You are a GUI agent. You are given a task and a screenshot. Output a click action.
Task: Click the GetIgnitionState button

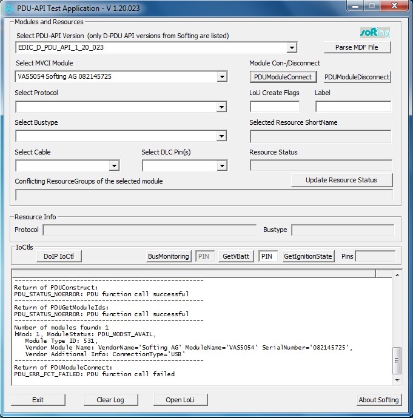[x=308, y=256]
